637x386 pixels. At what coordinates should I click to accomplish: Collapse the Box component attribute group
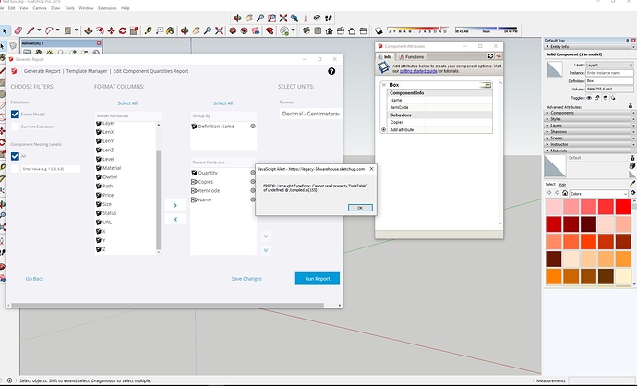click(383, 85)
